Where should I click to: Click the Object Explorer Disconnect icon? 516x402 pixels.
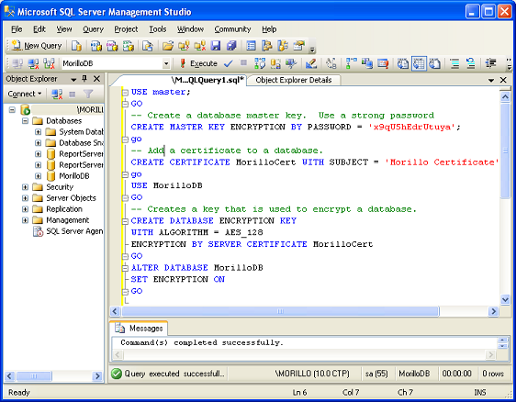coord(57,95)
